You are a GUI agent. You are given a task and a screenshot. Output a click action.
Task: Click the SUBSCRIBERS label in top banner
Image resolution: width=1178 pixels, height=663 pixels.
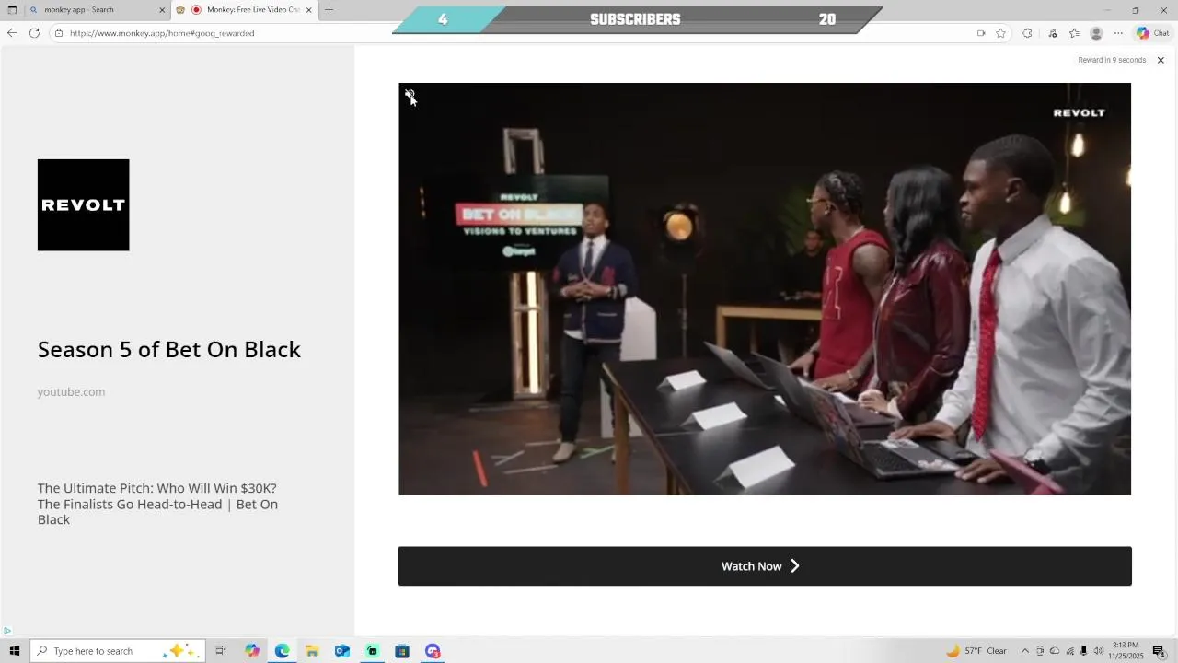coord(635,19)
